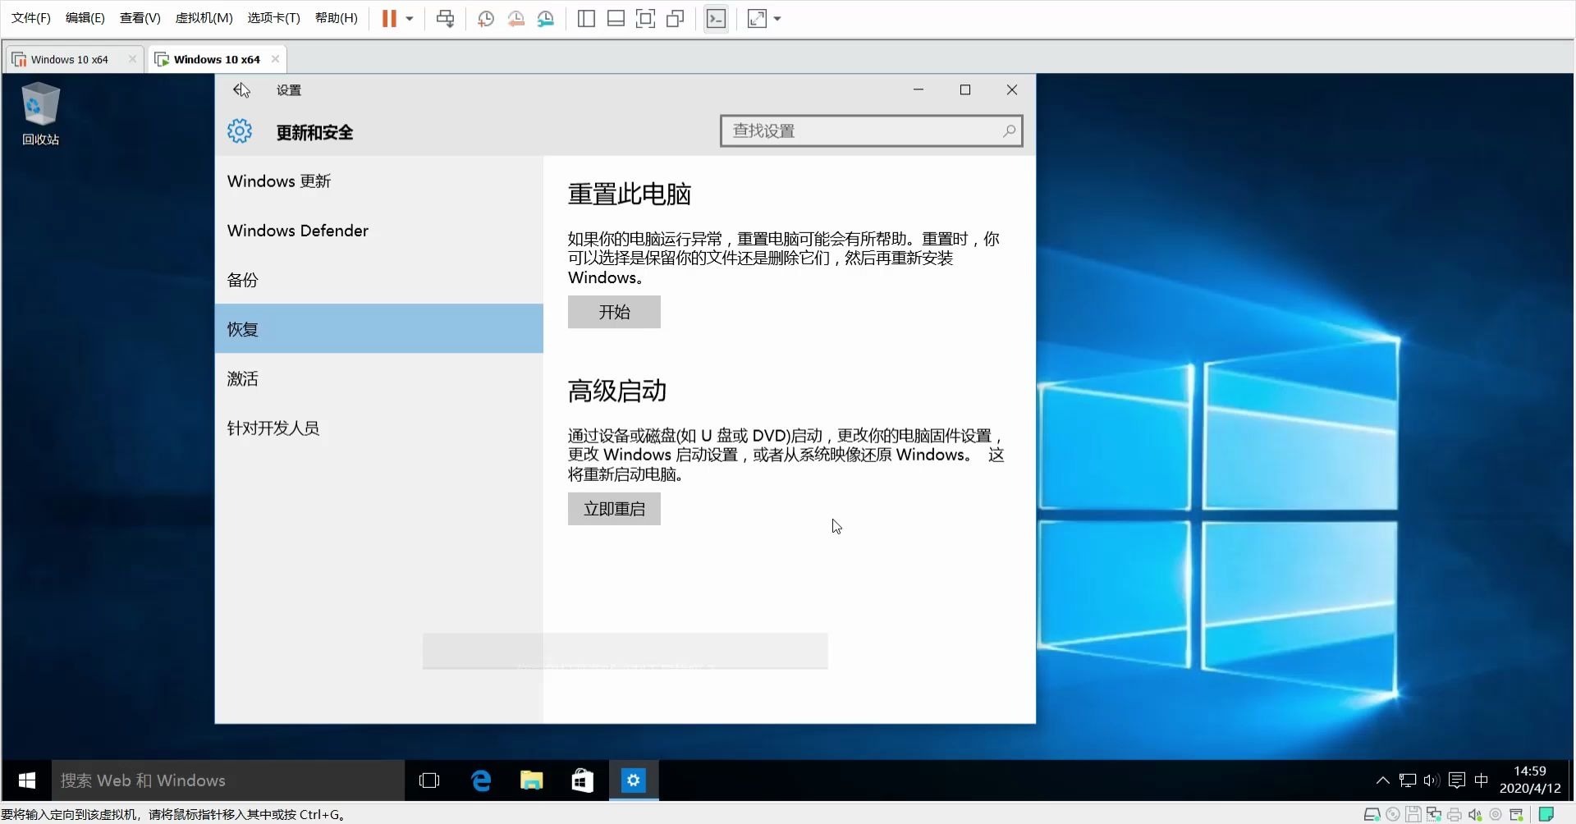Open the stretch mode dropdown arrow
Screen dimensions: 1576x824
pos(777,18)
